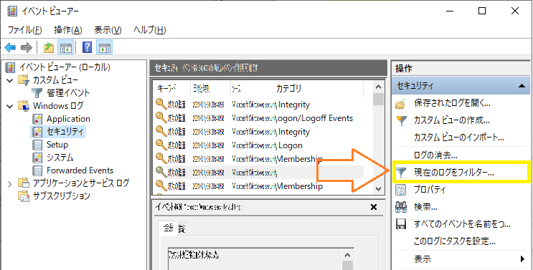Image resolution: width=533 pixels, height=270 pixels.
Task: Click カスタム ビューのインポート... action
Action: click(x=459, y=138)
